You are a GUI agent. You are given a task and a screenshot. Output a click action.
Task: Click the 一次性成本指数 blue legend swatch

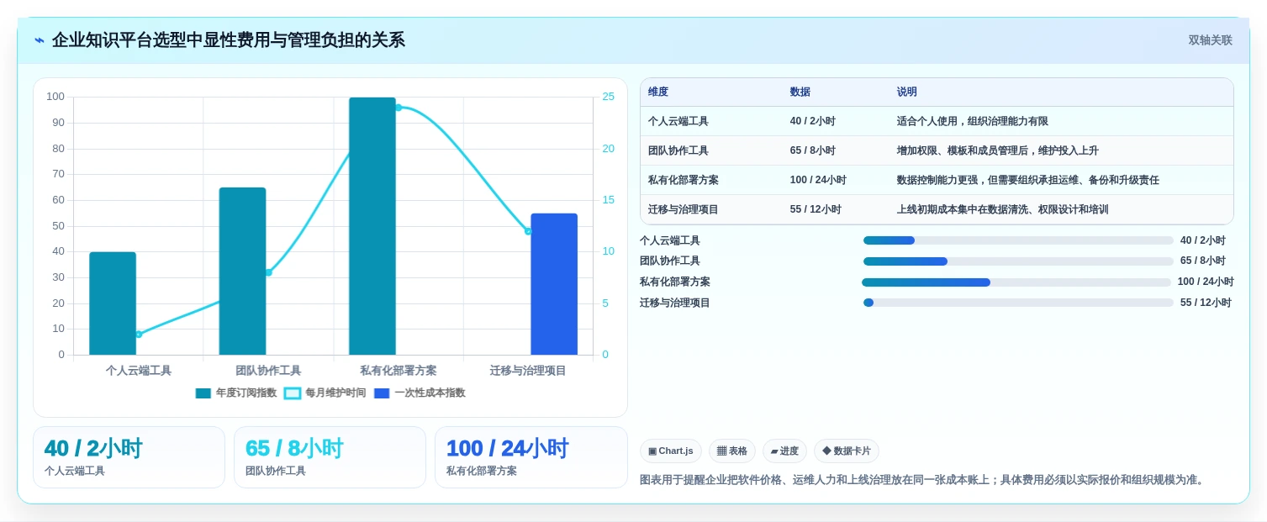(382, 393)
